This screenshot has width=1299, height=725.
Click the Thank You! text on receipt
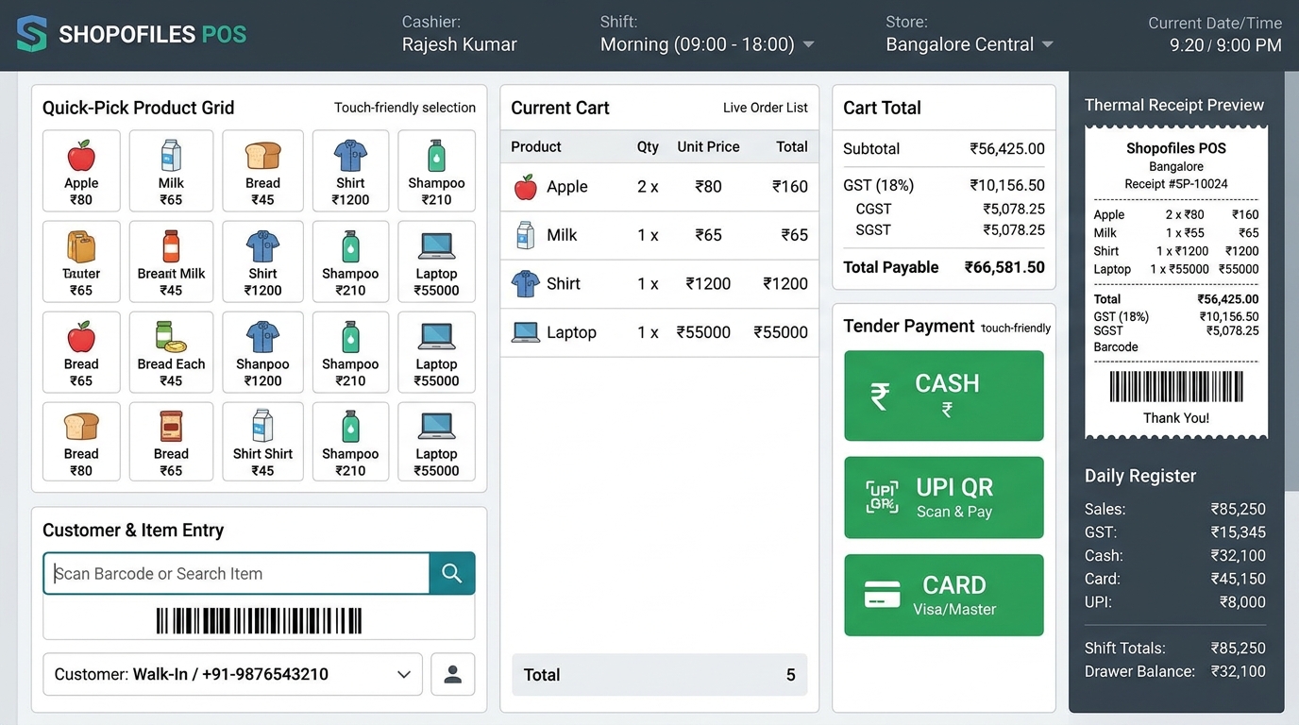coord(1176,418)
